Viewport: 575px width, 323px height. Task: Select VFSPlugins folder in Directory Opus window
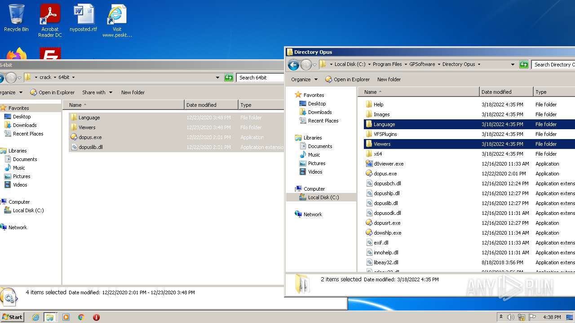[x=385, y=134]
